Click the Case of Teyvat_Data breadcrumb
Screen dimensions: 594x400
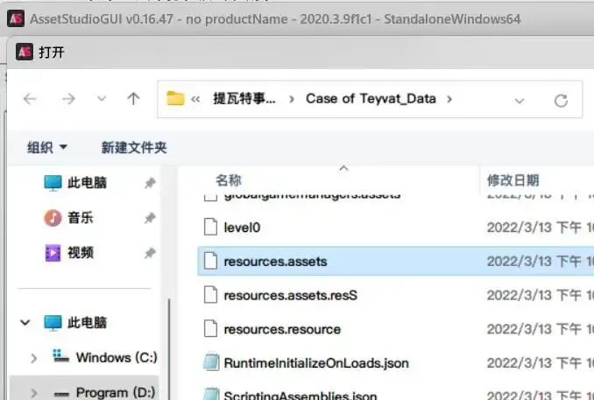pyautogui.click(x=371, y=99)
